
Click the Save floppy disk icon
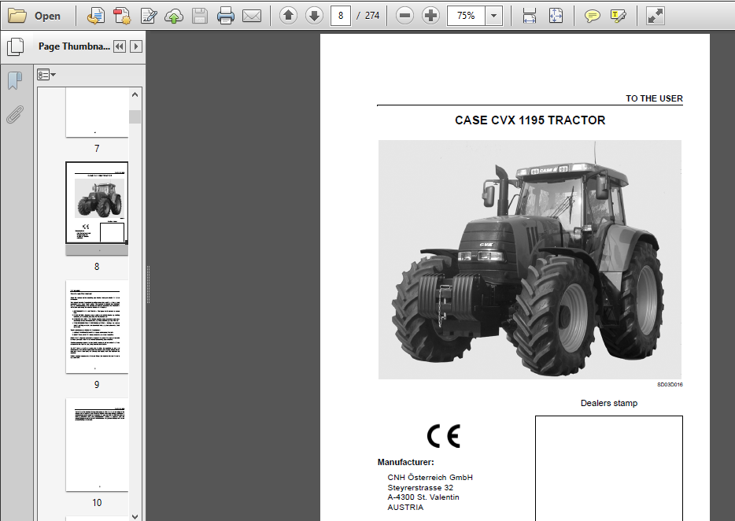[x=200, y=16]
